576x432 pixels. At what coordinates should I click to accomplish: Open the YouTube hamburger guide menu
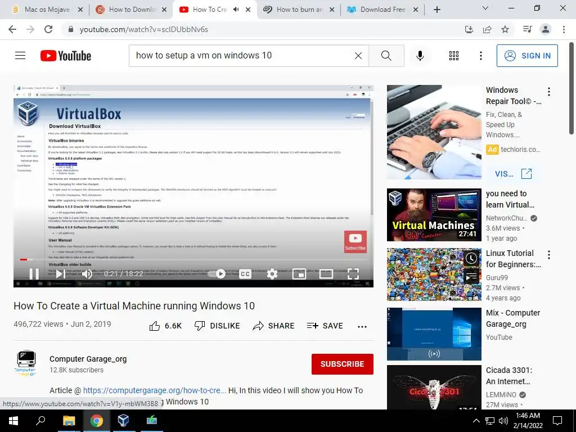click(20, 56)
